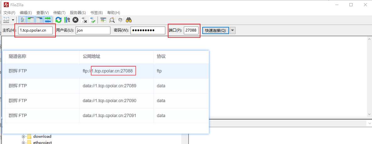The image size is (372, 144).
Task: Click the data://1.tcp.cpolar.cn:27089 address
Action: [109, 86]
